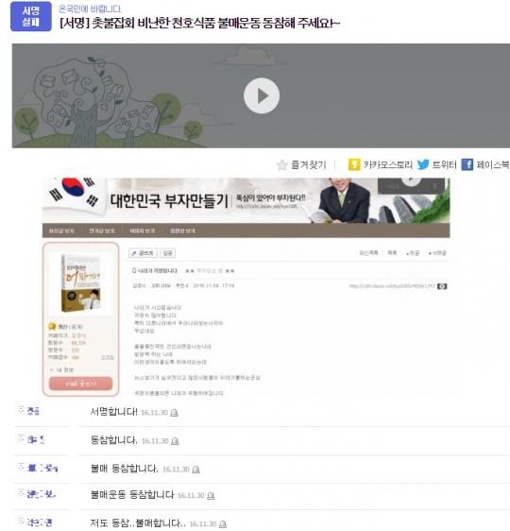Click the comment text '저도 동참..불매합니다..'
510x531 pixels.
tap(138, 523)
